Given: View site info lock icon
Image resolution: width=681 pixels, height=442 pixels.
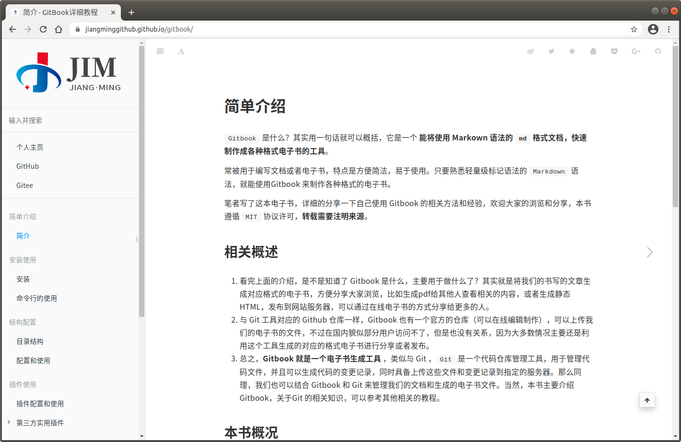Looking at the screenshot, I should (78, 29).
